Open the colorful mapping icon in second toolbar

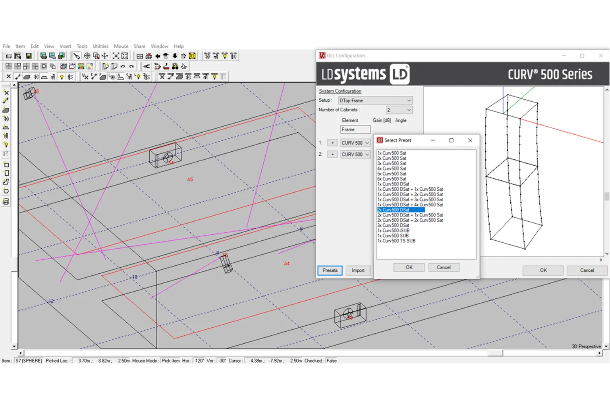click(x=81, y=66)
